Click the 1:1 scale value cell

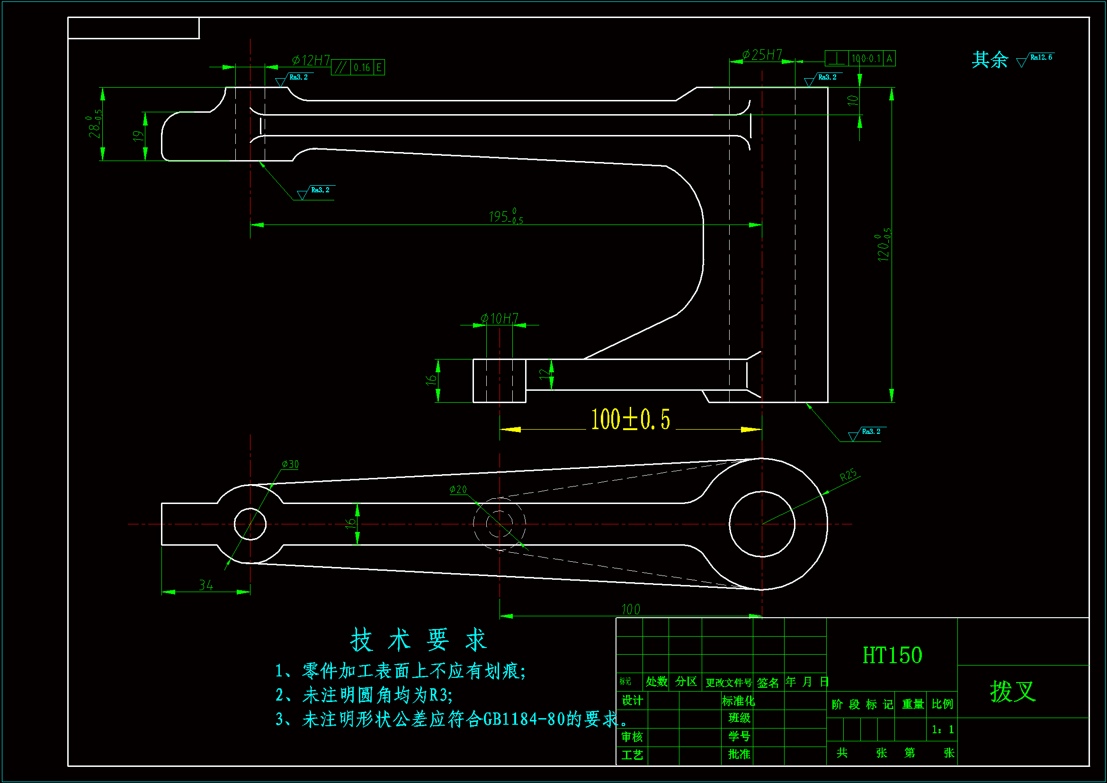[x=943, y=729]
